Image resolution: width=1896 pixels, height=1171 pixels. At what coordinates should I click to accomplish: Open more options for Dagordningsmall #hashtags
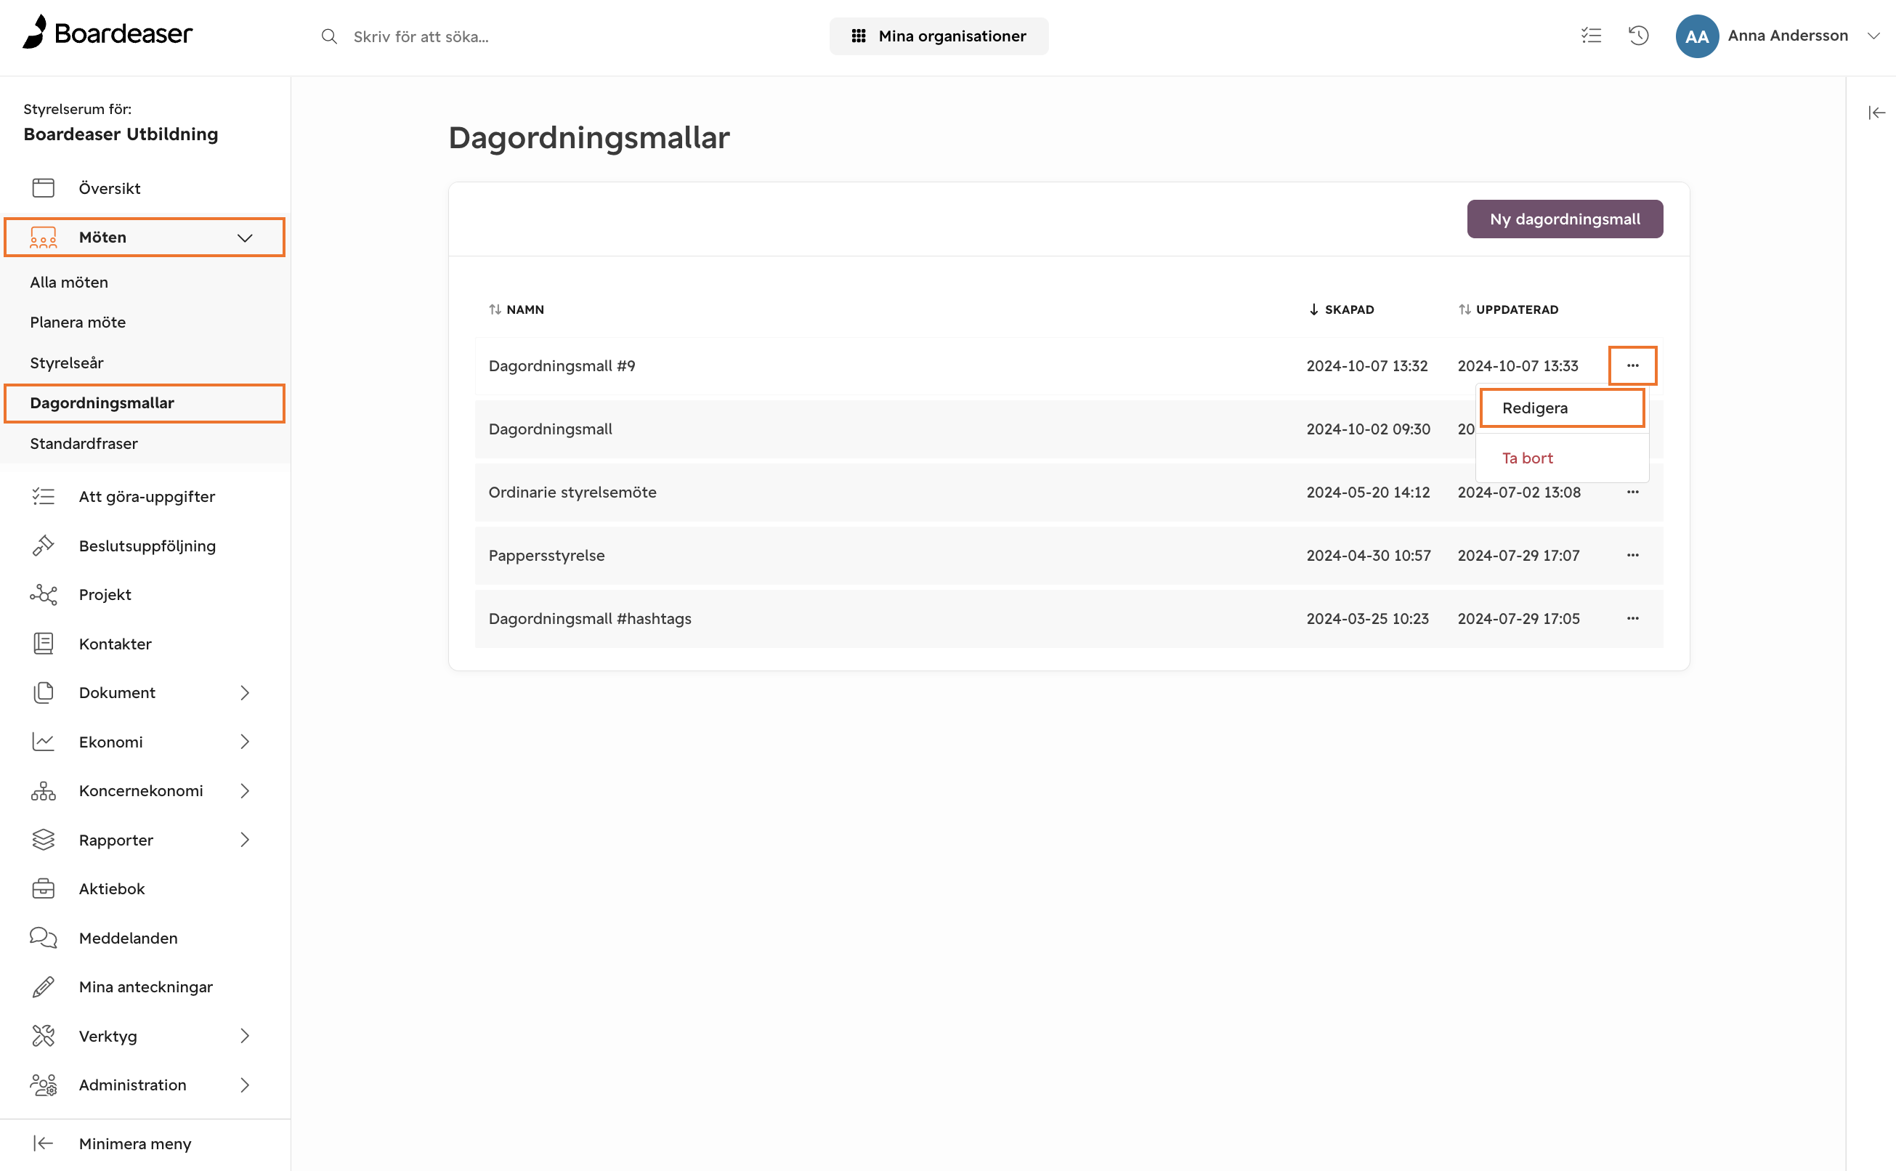(x=1633, y=618)
